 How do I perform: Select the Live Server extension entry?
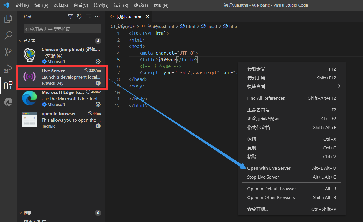point(61,77)
